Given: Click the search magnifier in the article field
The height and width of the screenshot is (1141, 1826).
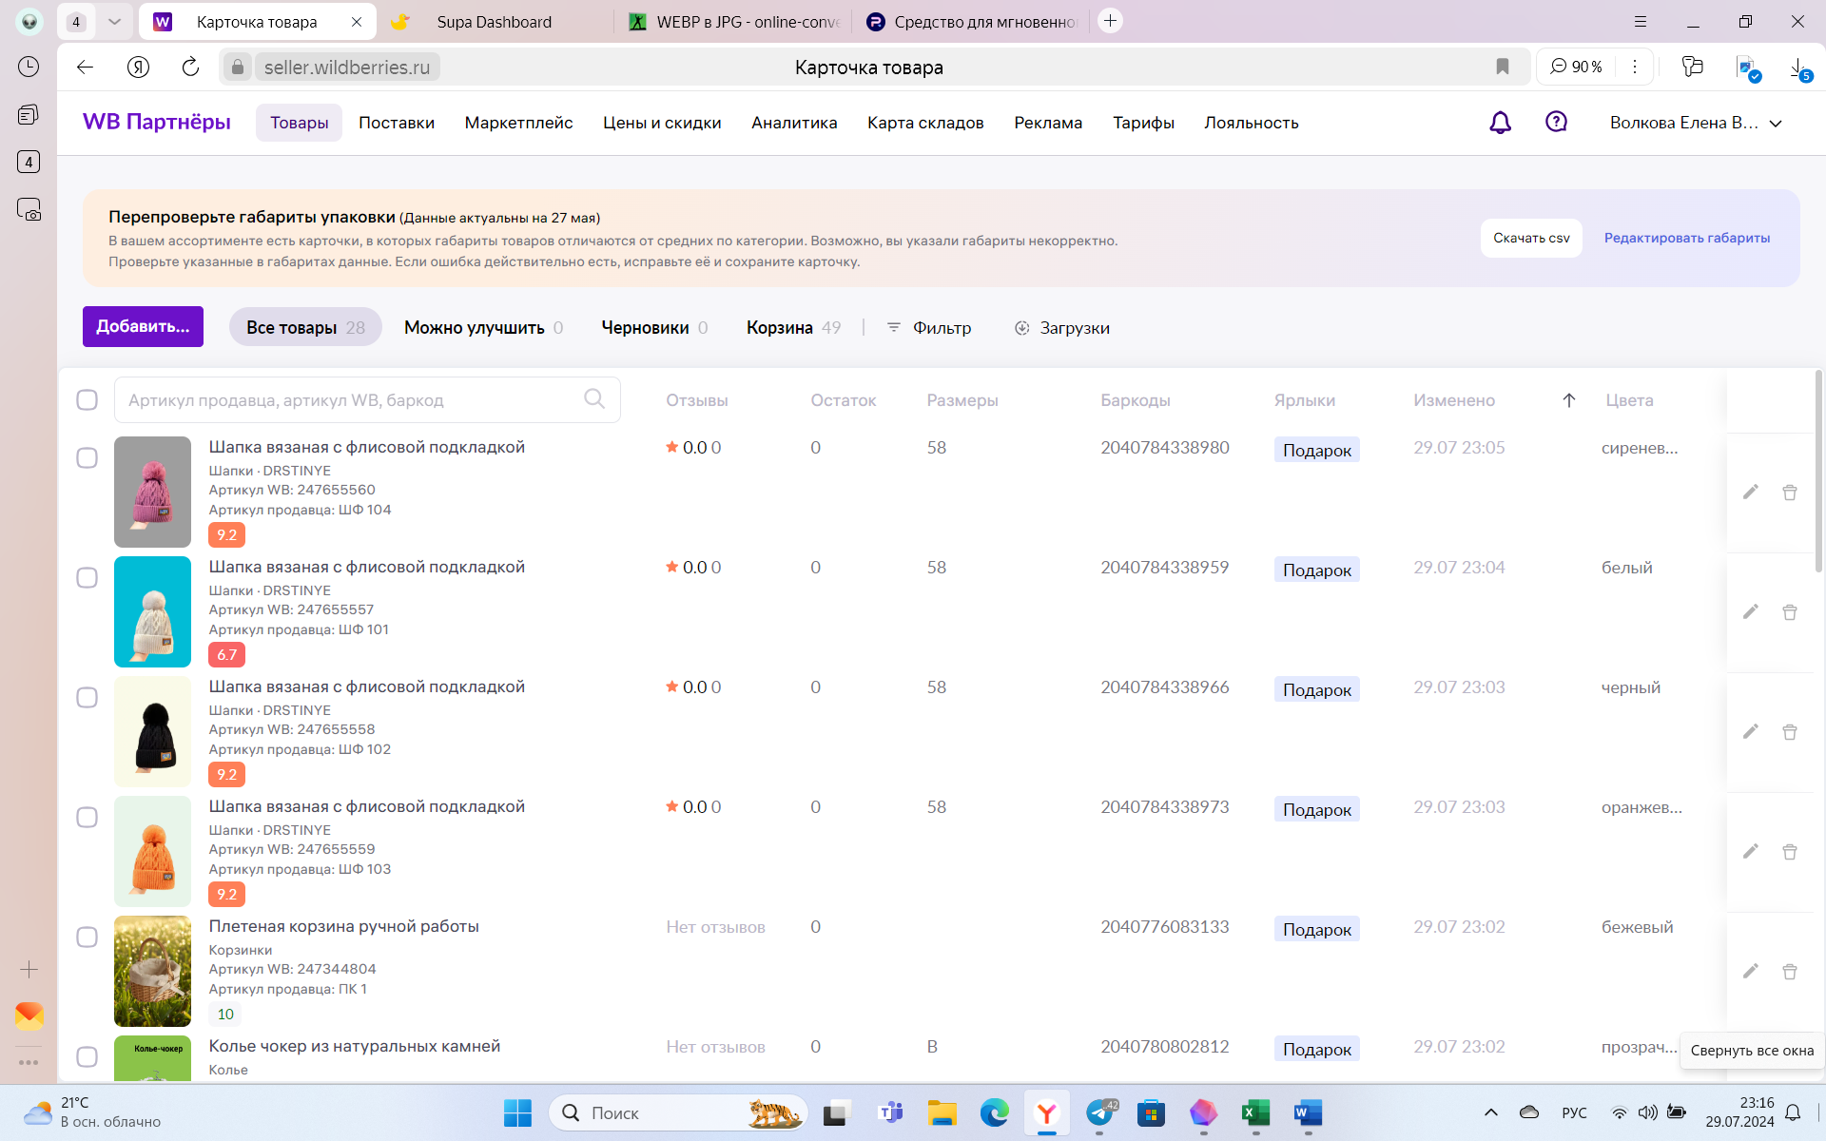Looking at the screenshot, I should point(594,399).
